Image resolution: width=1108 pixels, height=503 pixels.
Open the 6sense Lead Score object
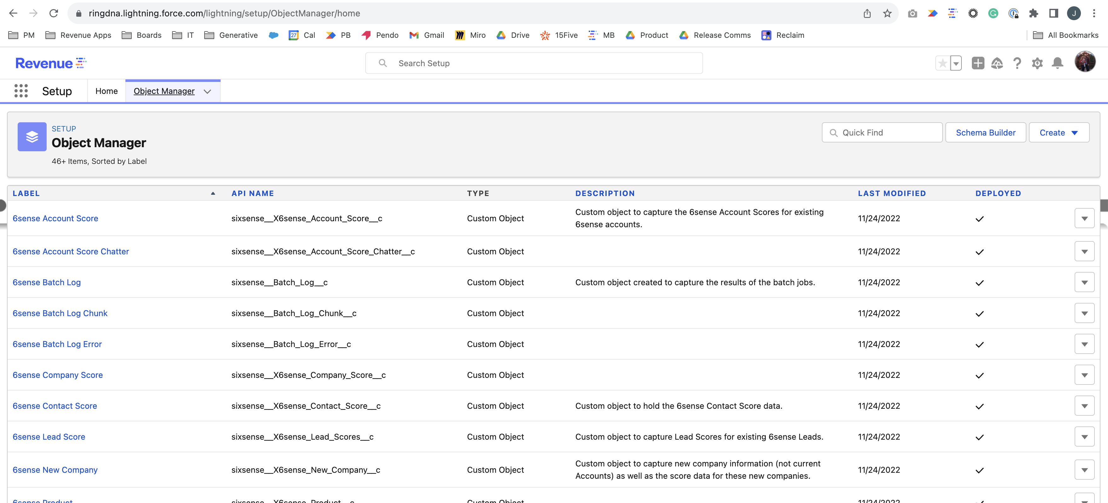49,437
